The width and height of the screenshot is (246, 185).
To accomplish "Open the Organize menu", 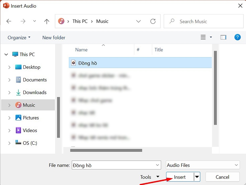I will 19,38.
